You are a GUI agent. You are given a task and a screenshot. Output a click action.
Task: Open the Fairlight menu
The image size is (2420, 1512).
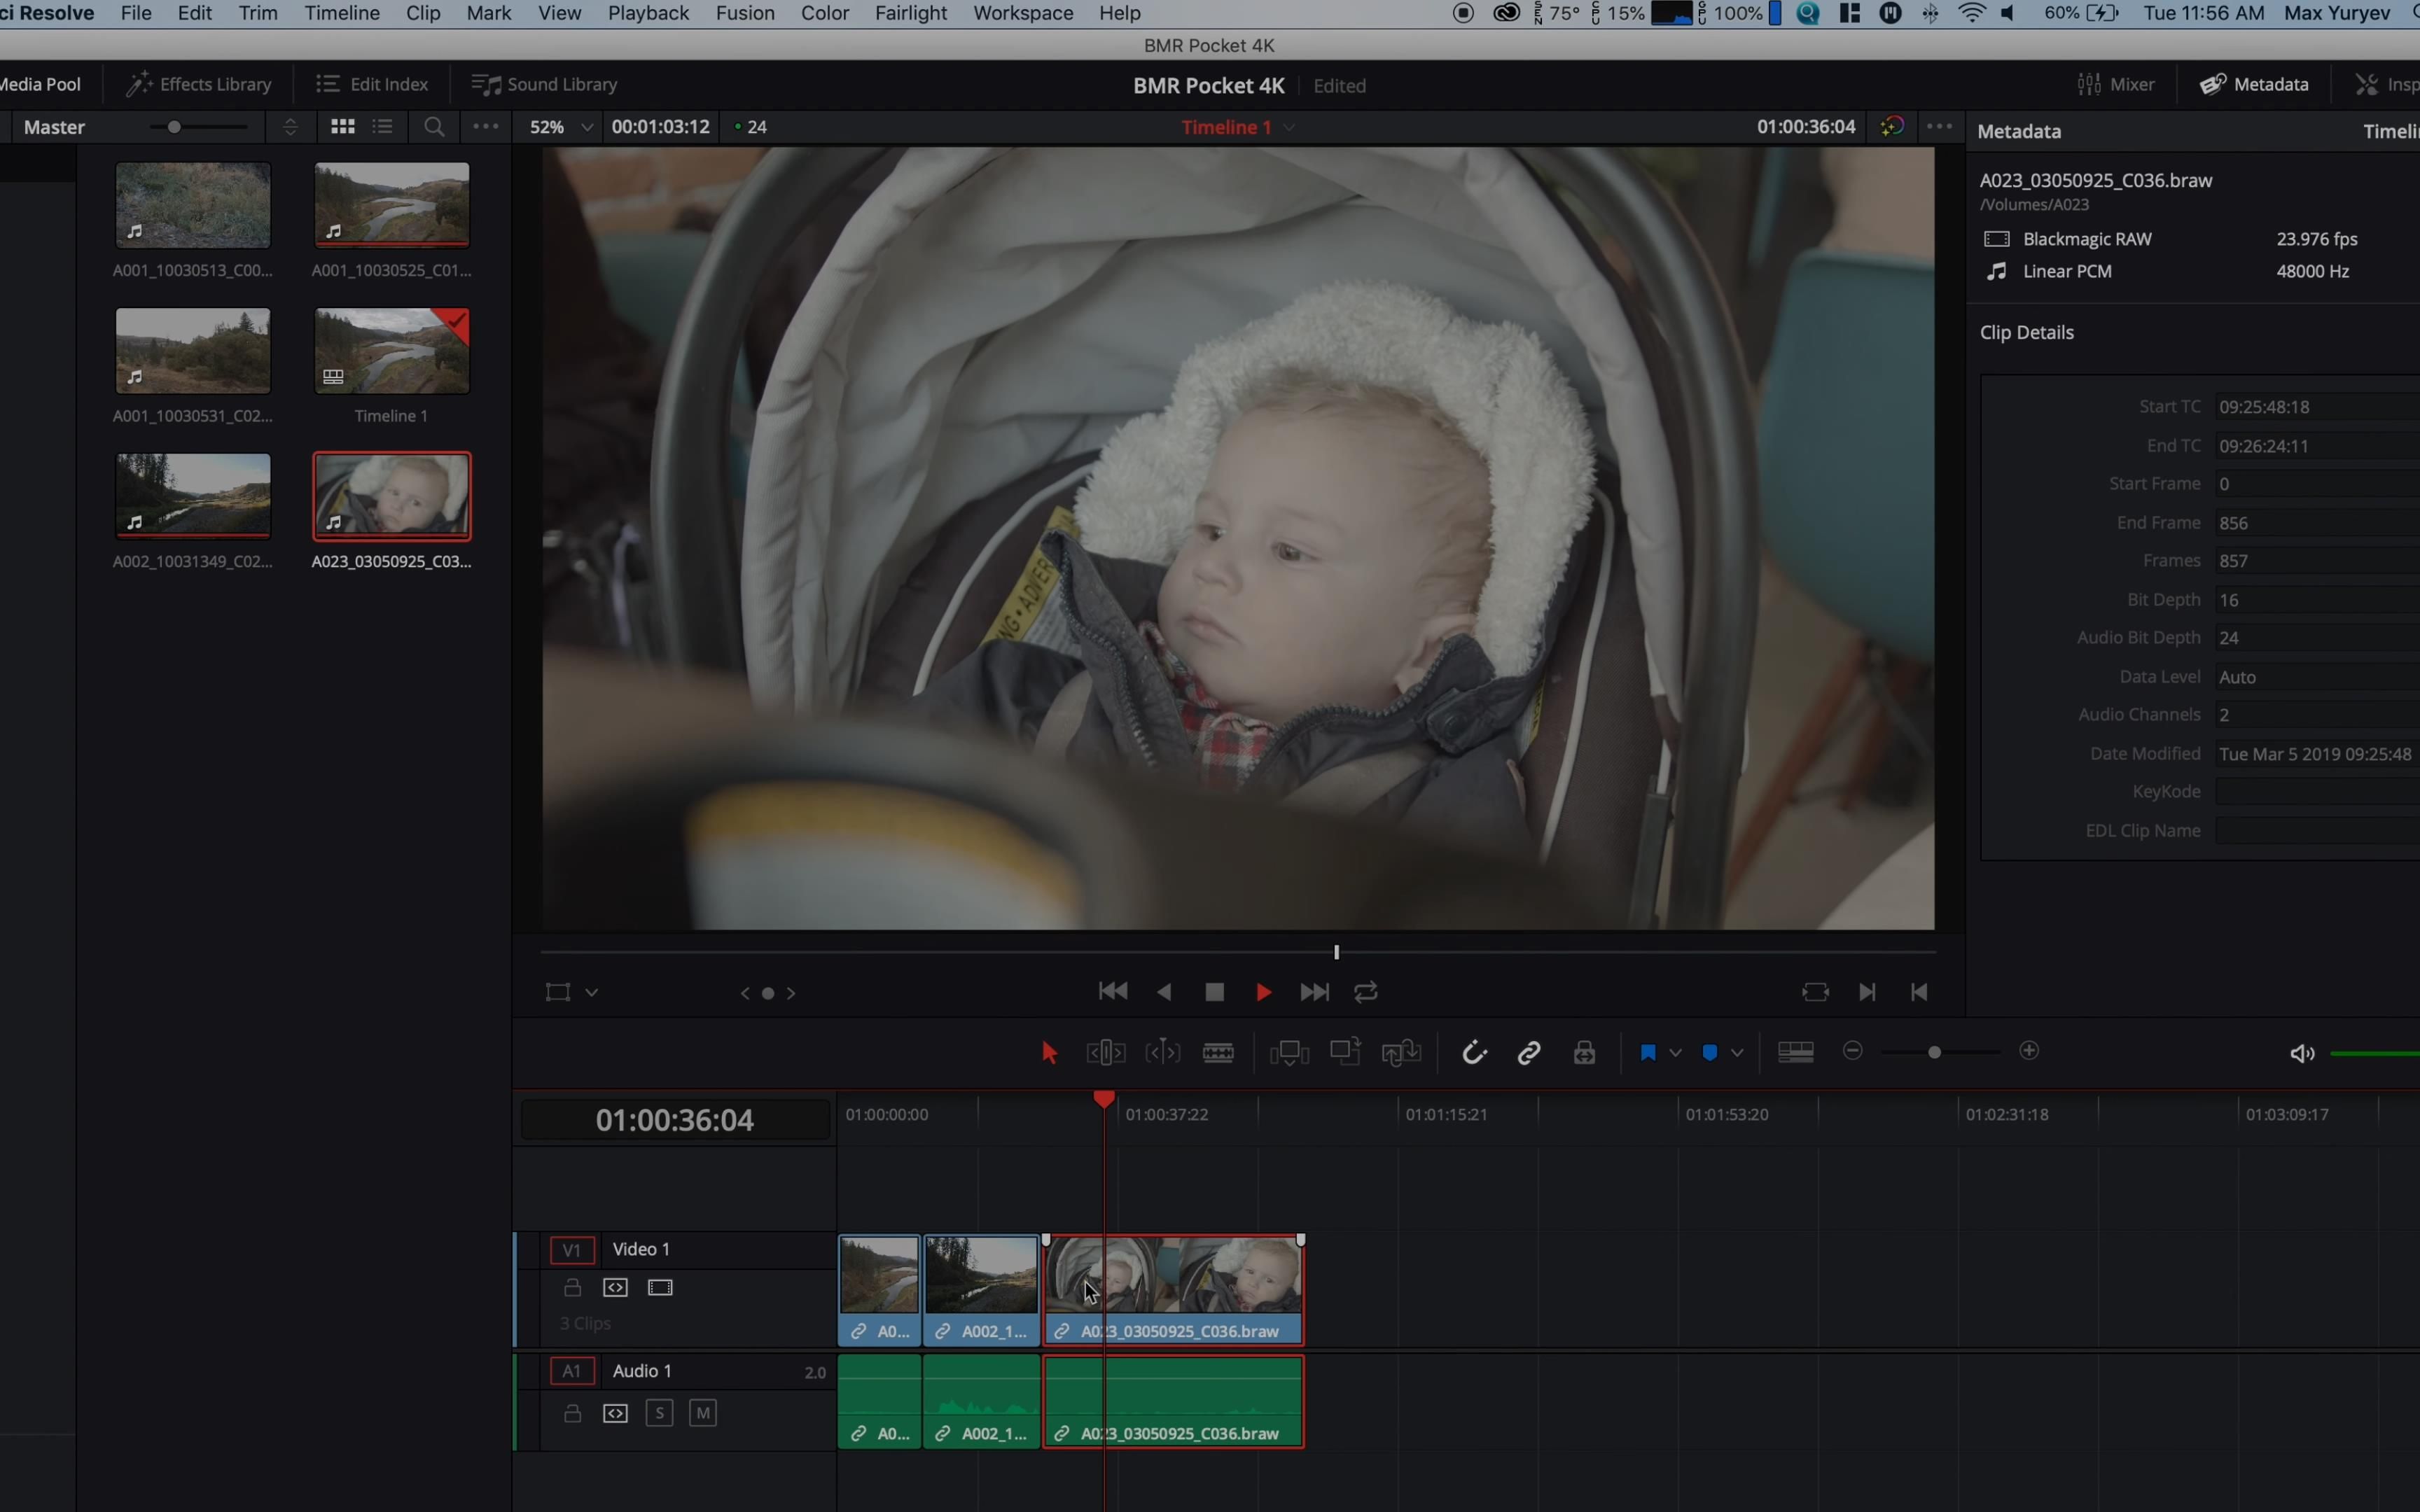909,13
